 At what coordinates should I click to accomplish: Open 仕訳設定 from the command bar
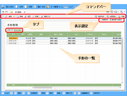[x=111, y=17]
